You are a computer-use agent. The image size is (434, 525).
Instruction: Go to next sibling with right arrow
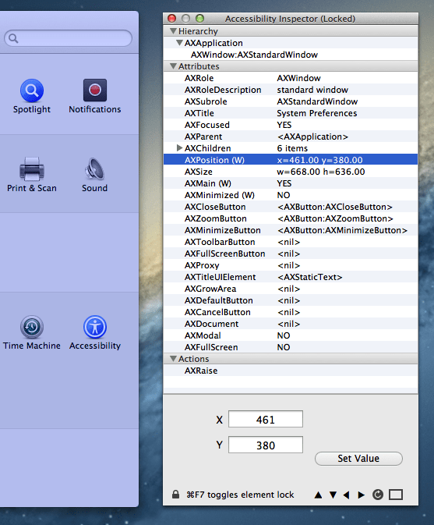pyautogui.click(x=361, y=495)
